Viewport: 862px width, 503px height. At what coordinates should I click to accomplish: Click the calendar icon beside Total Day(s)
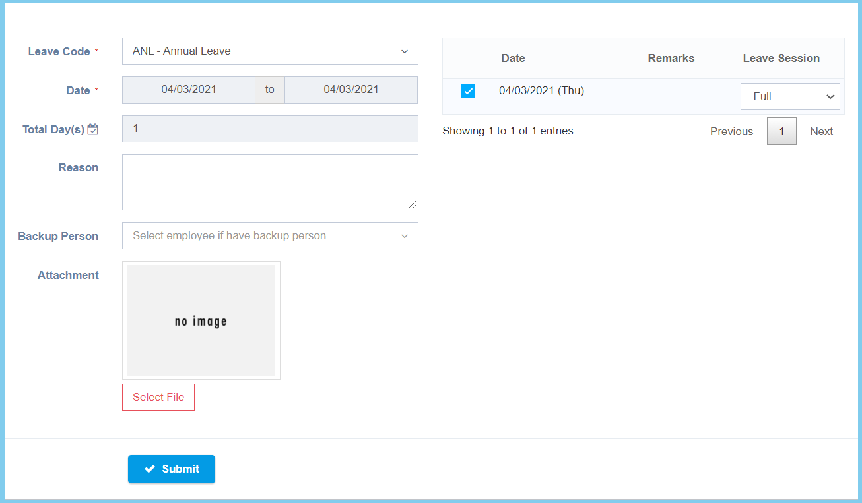93,129
